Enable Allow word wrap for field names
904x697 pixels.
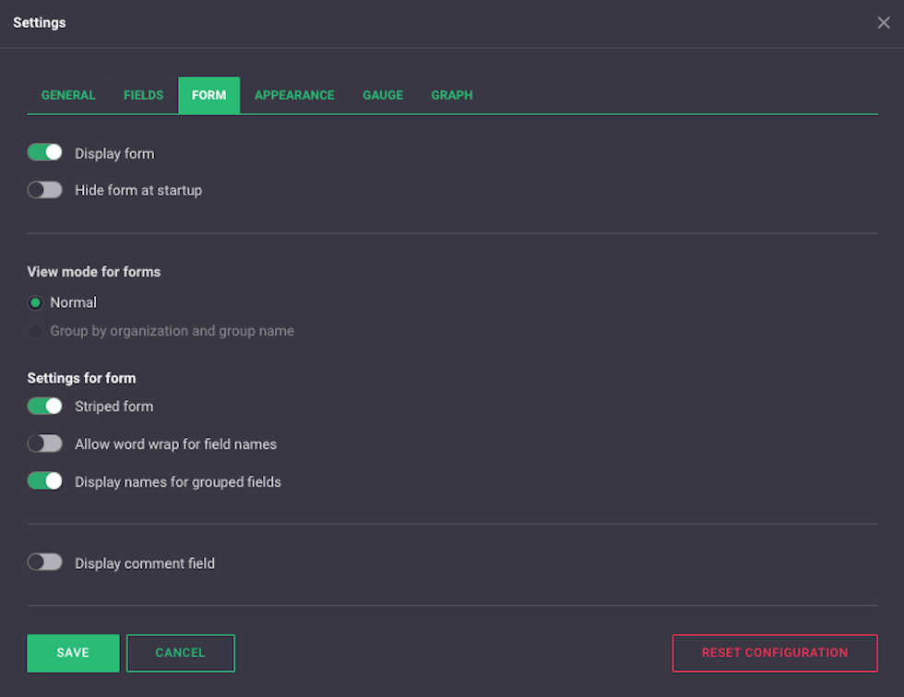click(45, 443)
